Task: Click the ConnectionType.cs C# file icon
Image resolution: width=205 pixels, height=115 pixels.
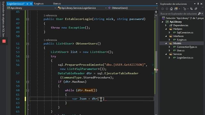Action: (x=174, y=47)
